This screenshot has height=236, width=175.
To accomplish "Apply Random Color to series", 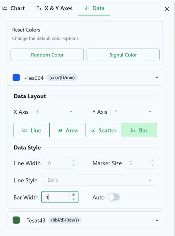I will (47, 55).
